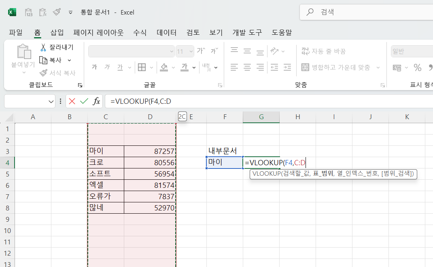
Task: Switch to the 데이터 tab
Action: [166, 32]
